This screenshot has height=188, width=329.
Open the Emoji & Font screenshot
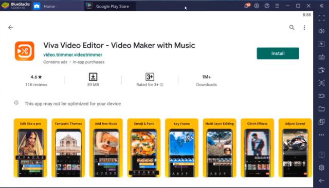[x=144, y=148]
